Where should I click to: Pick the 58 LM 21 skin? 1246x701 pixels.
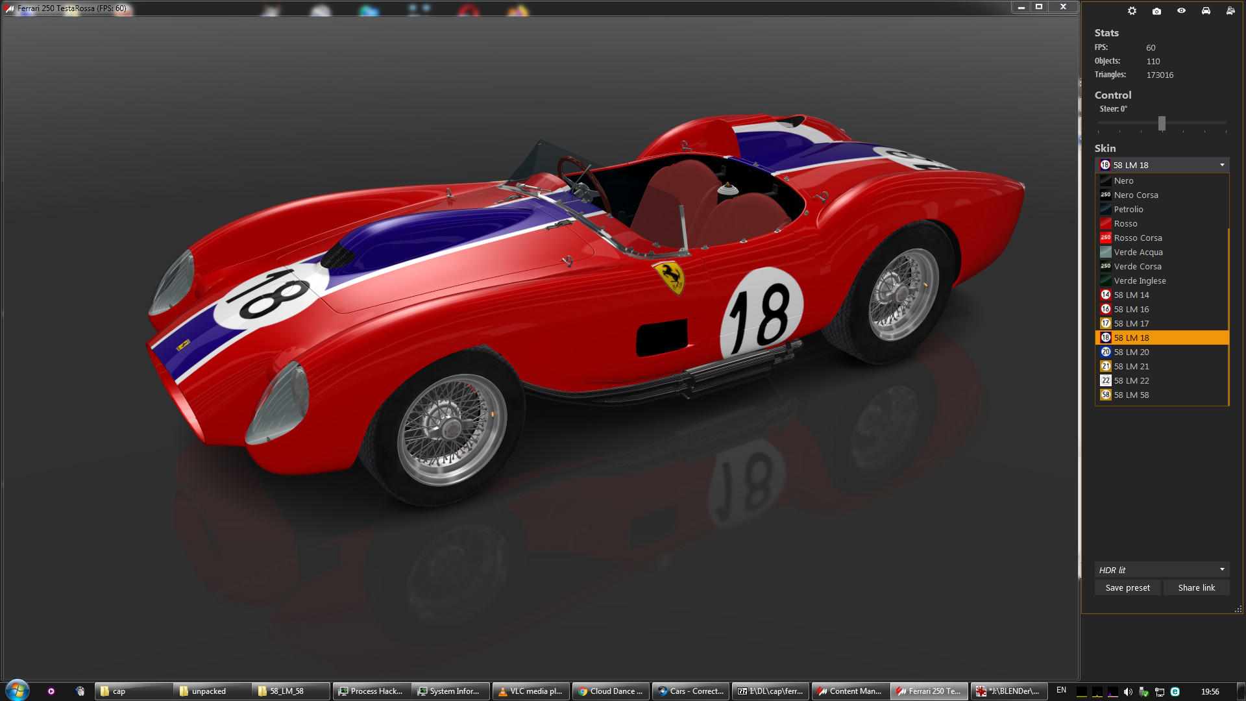[1162, 367]
